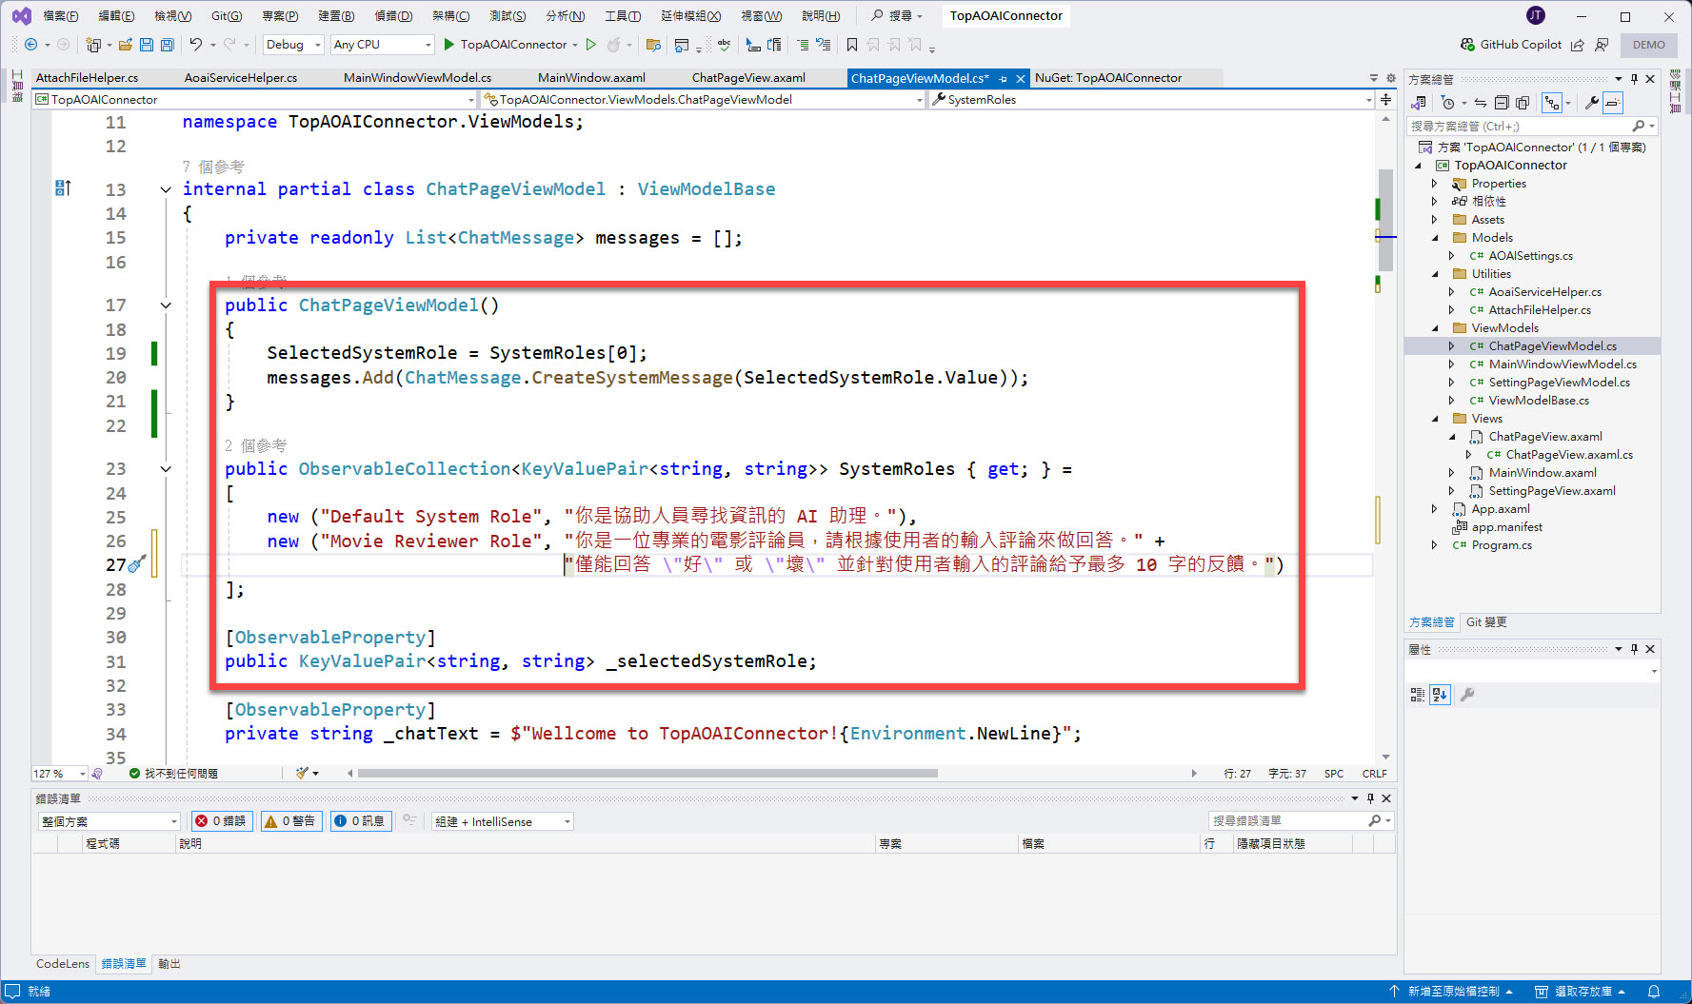Viewport: 1692px width, 1004px height.
Task: Click the code cleanup broom icon
Action: 303,773
